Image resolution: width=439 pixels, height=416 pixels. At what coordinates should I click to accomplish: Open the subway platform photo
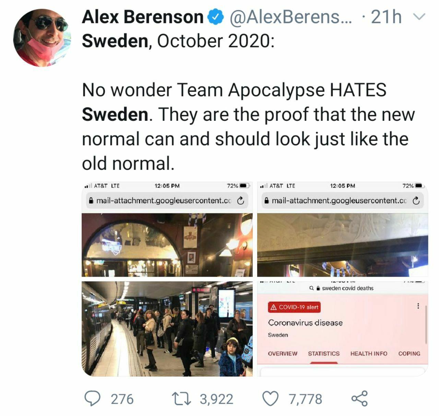(x=167, y=328)
